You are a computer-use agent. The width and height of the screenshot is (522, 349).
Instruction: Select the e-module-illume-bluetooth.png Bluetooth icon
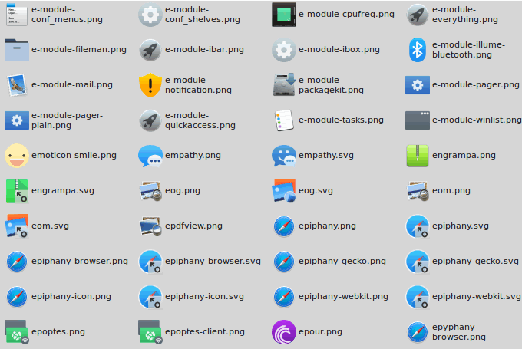point(418,50)
